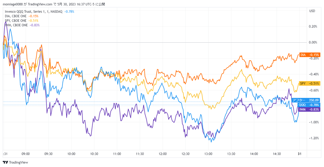This screenshot has height=167, width=324.
Task: Open the TradingView wordmark link
Action: [19, 162]
